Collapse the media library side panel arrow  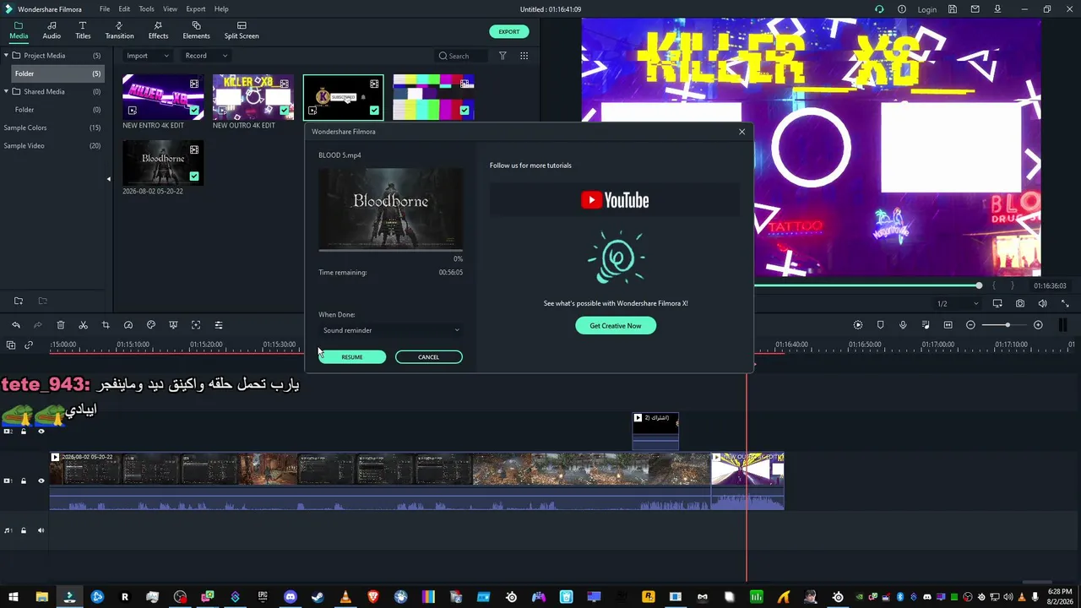coord(108,179)
